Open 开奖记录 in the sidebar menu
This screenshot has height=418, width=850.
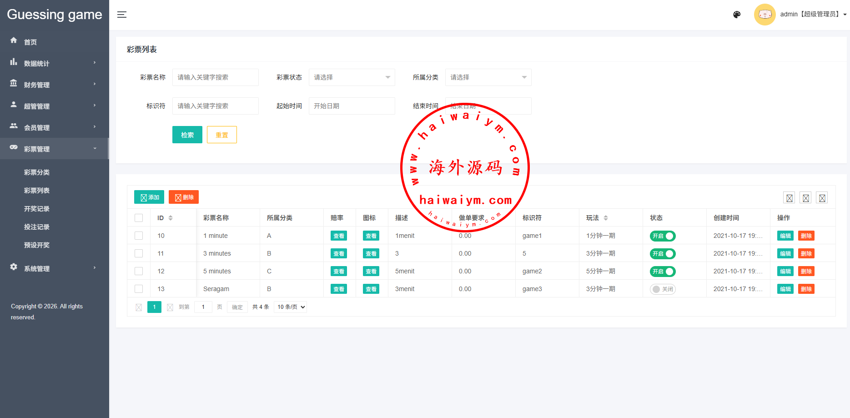click(x=37, y=209)
